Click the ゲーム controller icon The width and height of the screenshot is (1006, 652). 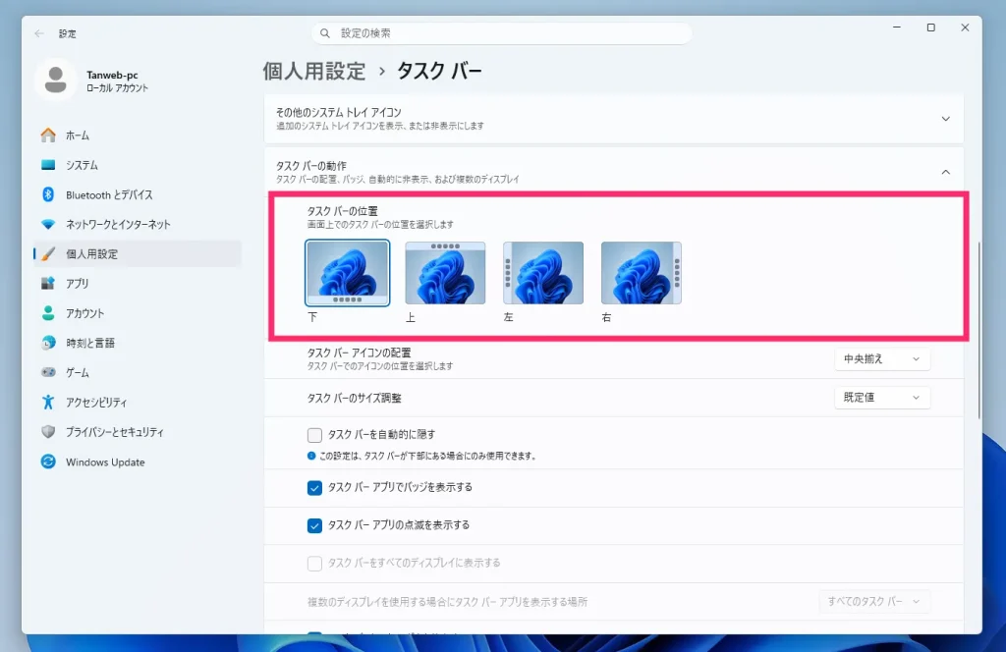coord(48,372)
